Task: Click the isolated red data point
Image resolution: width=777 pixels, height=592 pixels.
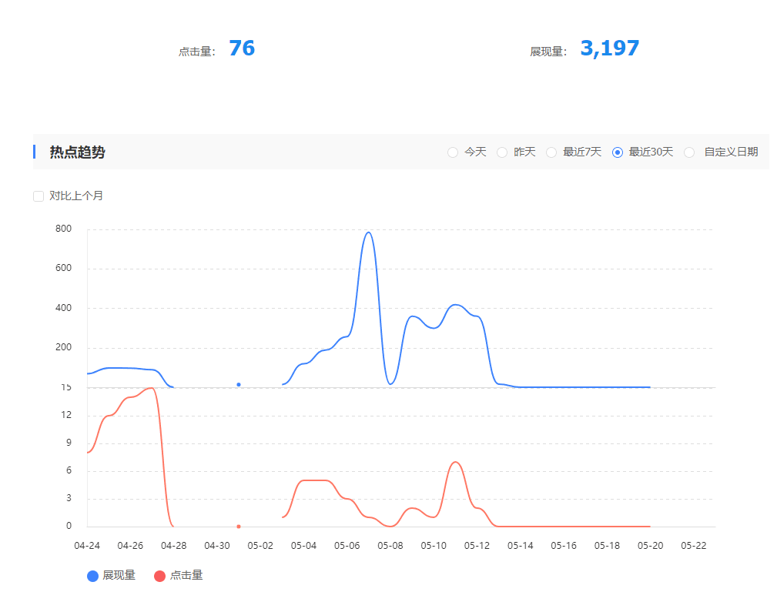Action: [239, 526]
